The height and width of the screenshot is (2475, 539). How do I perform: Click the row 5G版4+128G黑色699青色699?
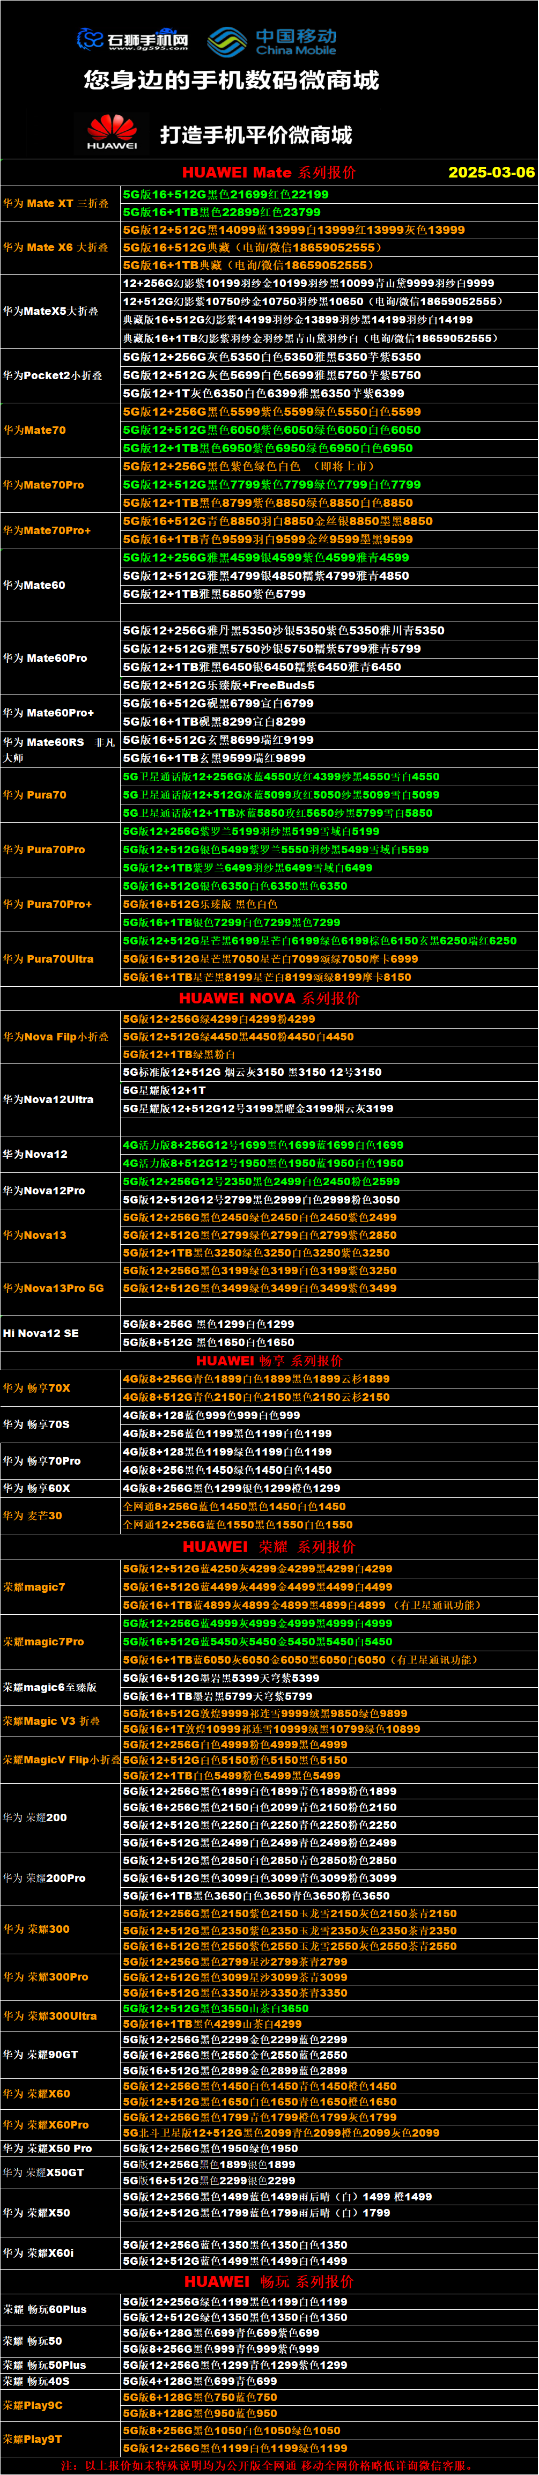329,2381
